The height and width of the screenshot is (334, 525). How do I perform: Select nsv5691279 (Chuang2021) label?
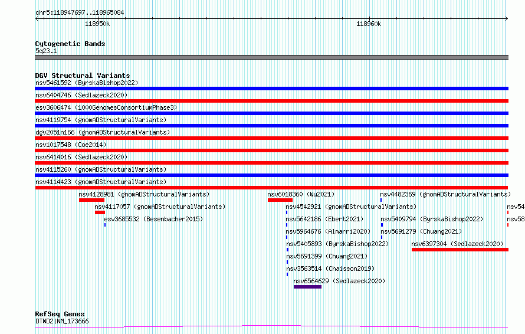pos(422,231)
